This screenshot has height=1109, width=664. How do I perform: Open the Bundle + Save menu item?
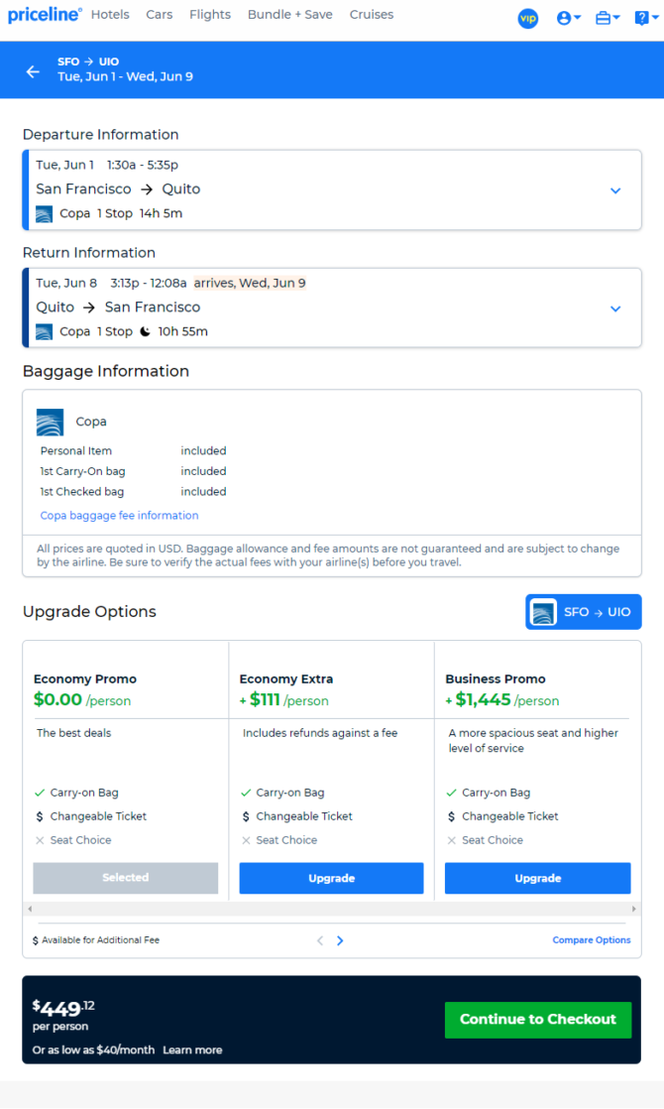(x=289, y=14)
